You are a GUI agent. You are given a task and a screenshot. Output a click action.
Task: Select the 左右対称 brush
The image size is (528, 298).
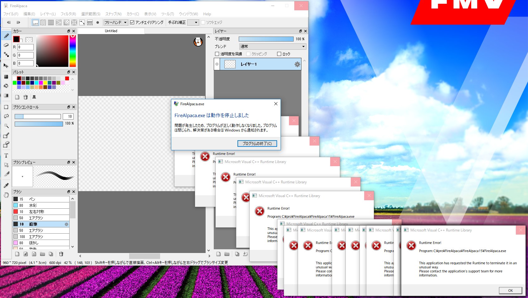tap(41, 212)
